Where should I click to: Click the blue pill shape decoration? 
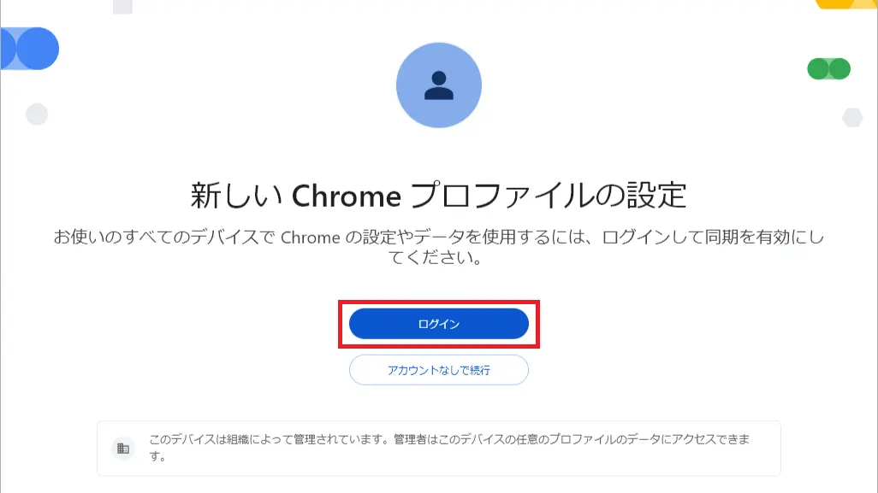29,49
